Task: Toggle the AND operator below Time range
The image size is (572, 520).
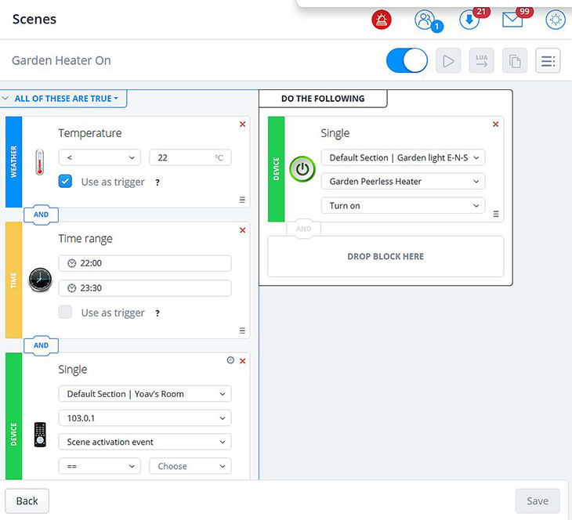Action: click(41, 345)
